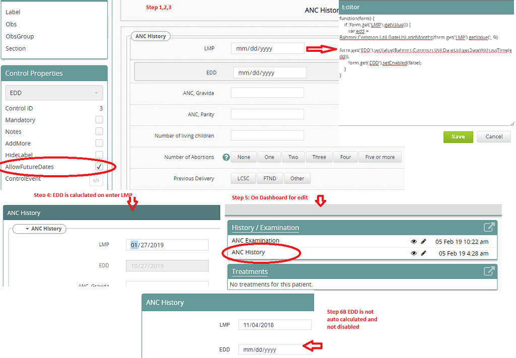Image resolution: width=516 pixels, height=358 pixels.
Task: Click the pencil icon for ANC History
Action: (424, 253)
